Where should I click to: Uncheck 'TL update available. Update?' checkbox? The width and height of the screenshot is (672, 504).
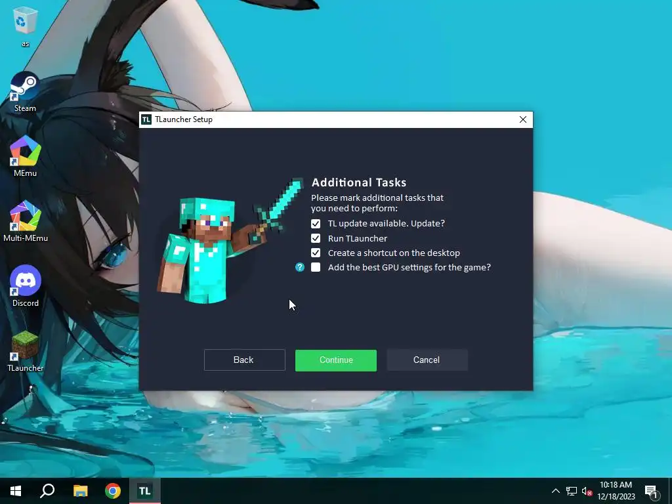(x=316, y=224)
